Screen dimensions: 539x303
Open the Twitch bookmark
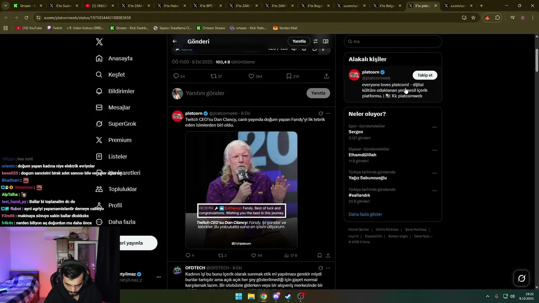coord(55,28)
